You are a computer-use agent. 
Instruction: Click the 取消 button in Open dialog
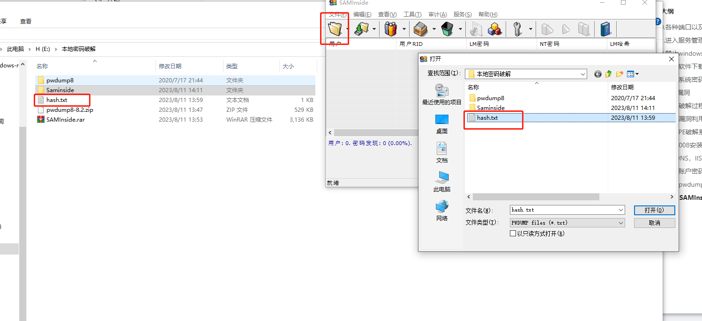pos(654,223)
